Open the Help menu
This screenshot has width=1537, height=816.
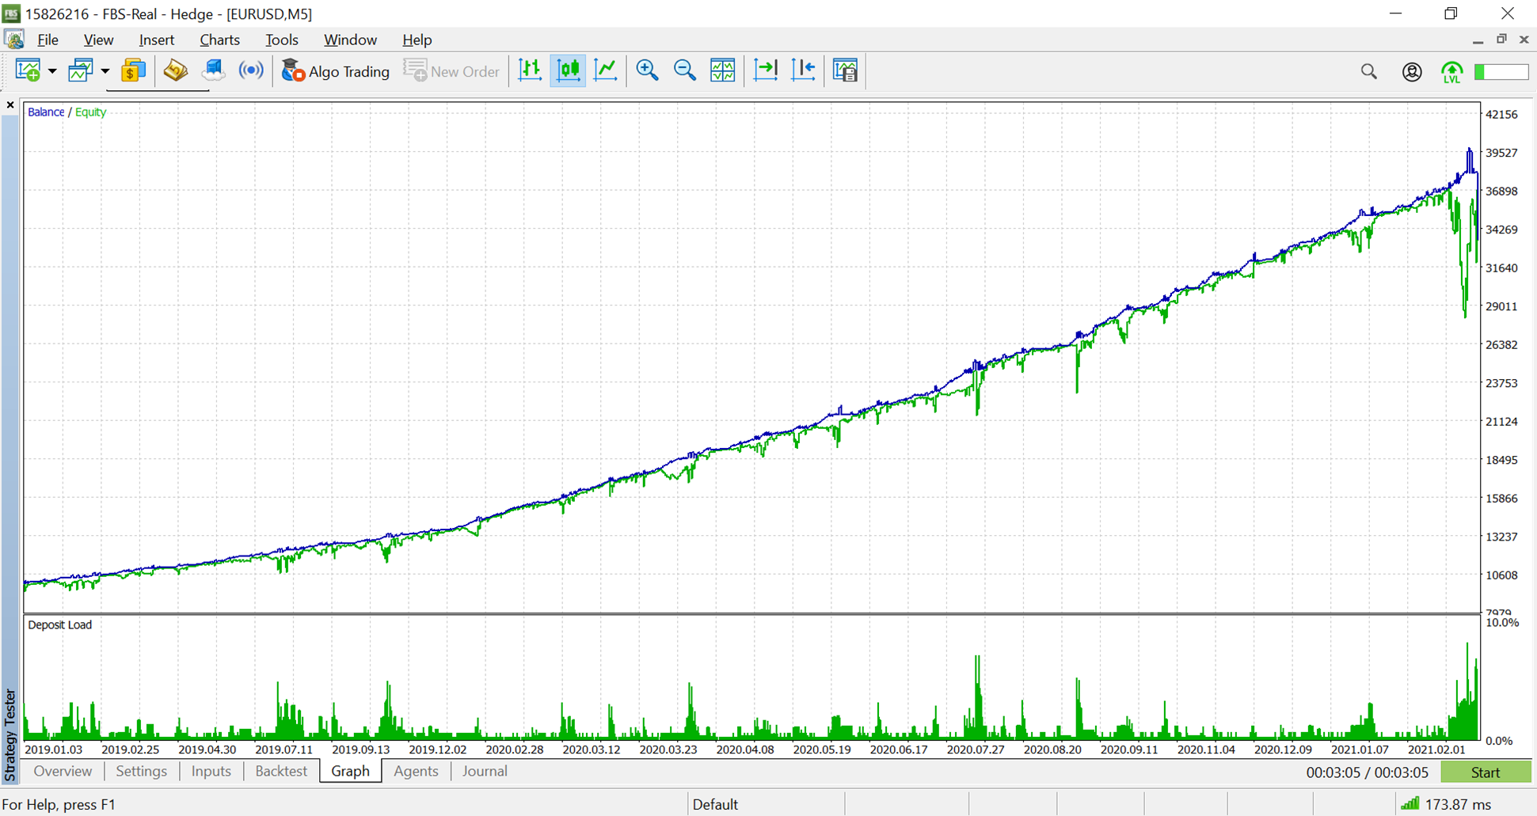(x=417, y=40)
